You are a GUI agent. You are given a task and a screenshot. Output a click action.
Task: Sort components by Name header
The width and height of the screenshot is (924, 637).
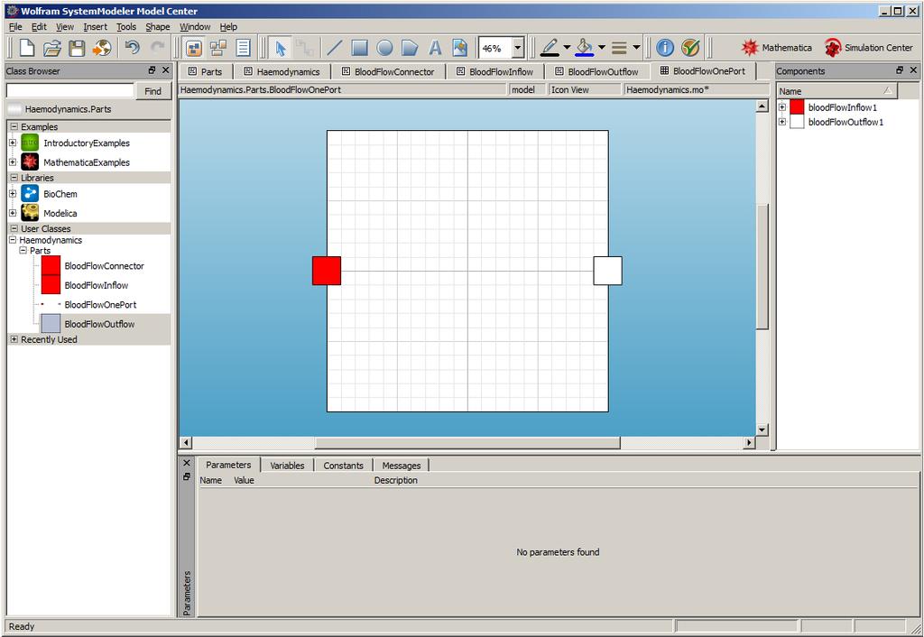tap(836, 91)
